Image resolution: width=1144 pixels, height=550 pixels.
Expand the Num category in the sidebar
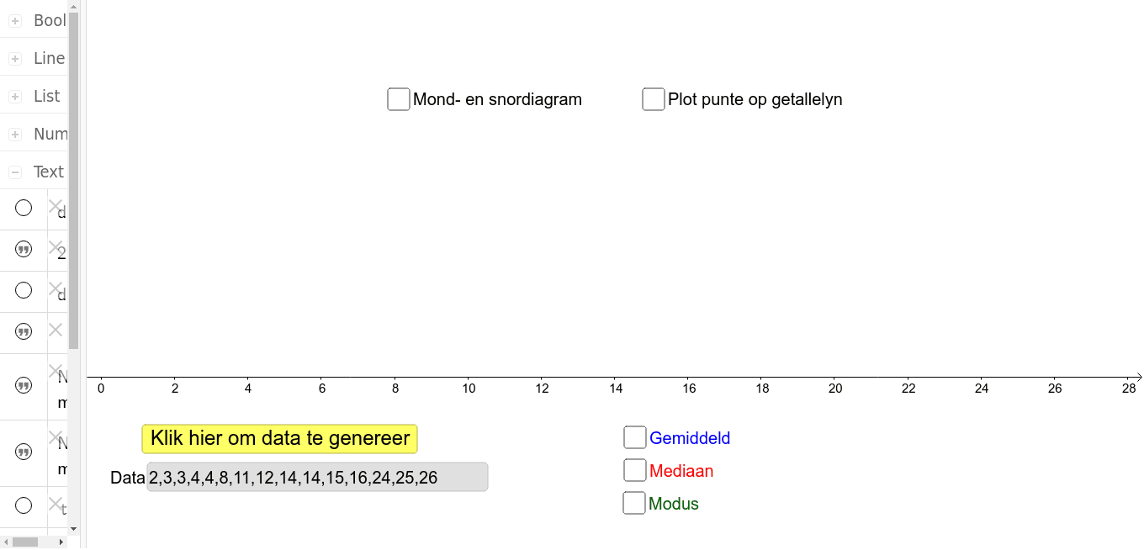13,133
